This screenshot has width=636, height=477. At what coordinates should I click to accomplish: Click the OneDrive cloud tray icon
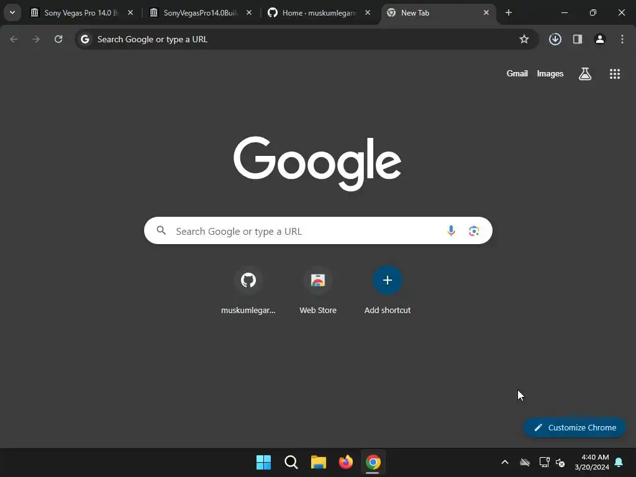525,462
